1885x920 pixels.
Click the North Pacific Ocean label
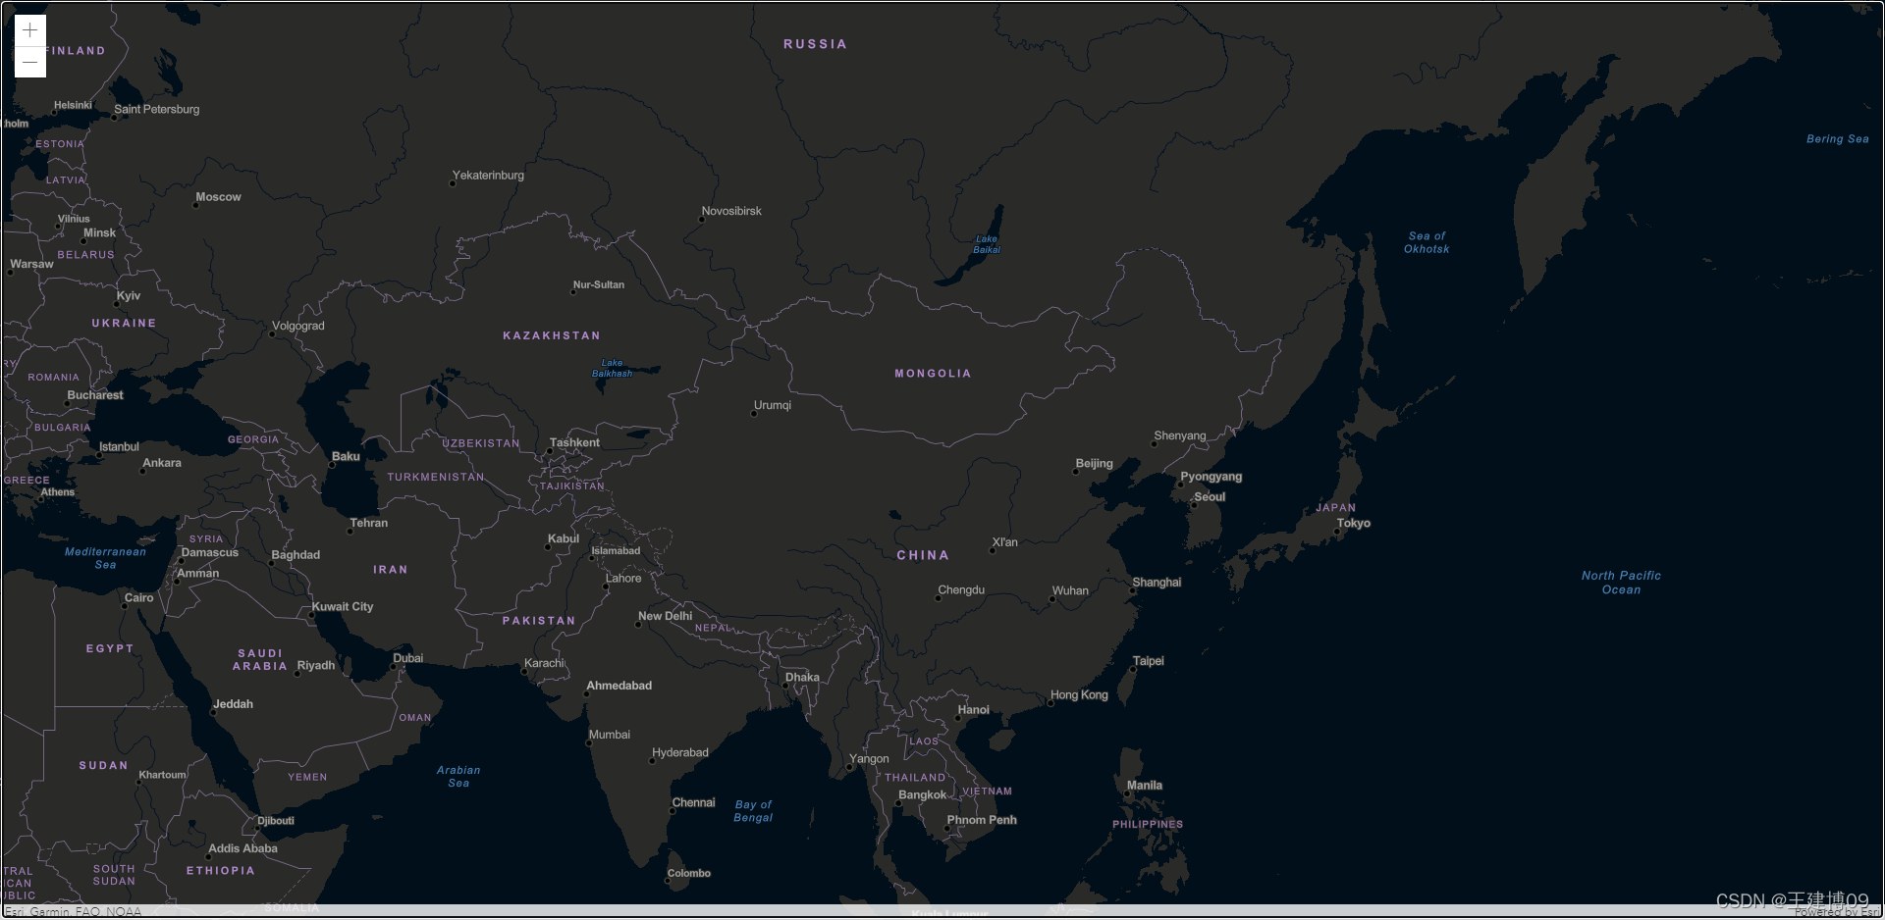[x=1621, y=583]
